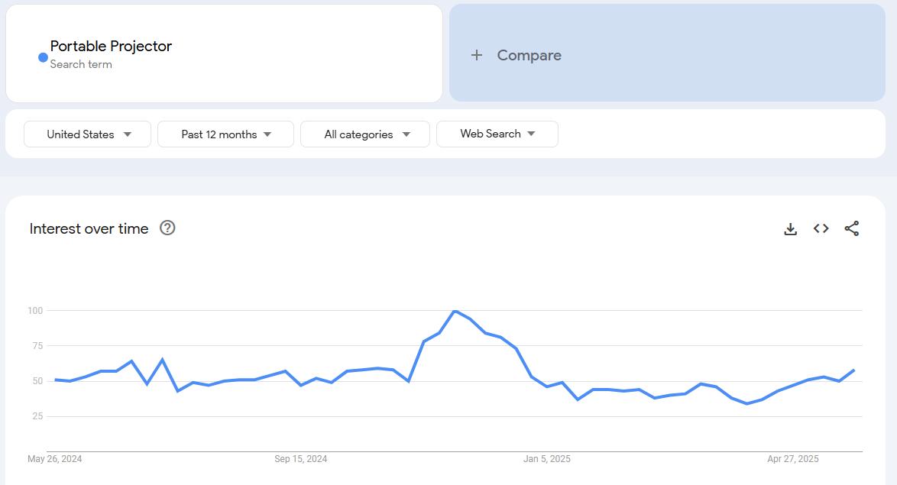This screenshot has height=485, width=897.
Task: Open help icon beside Interest over time
Action: tap(167, 228)
